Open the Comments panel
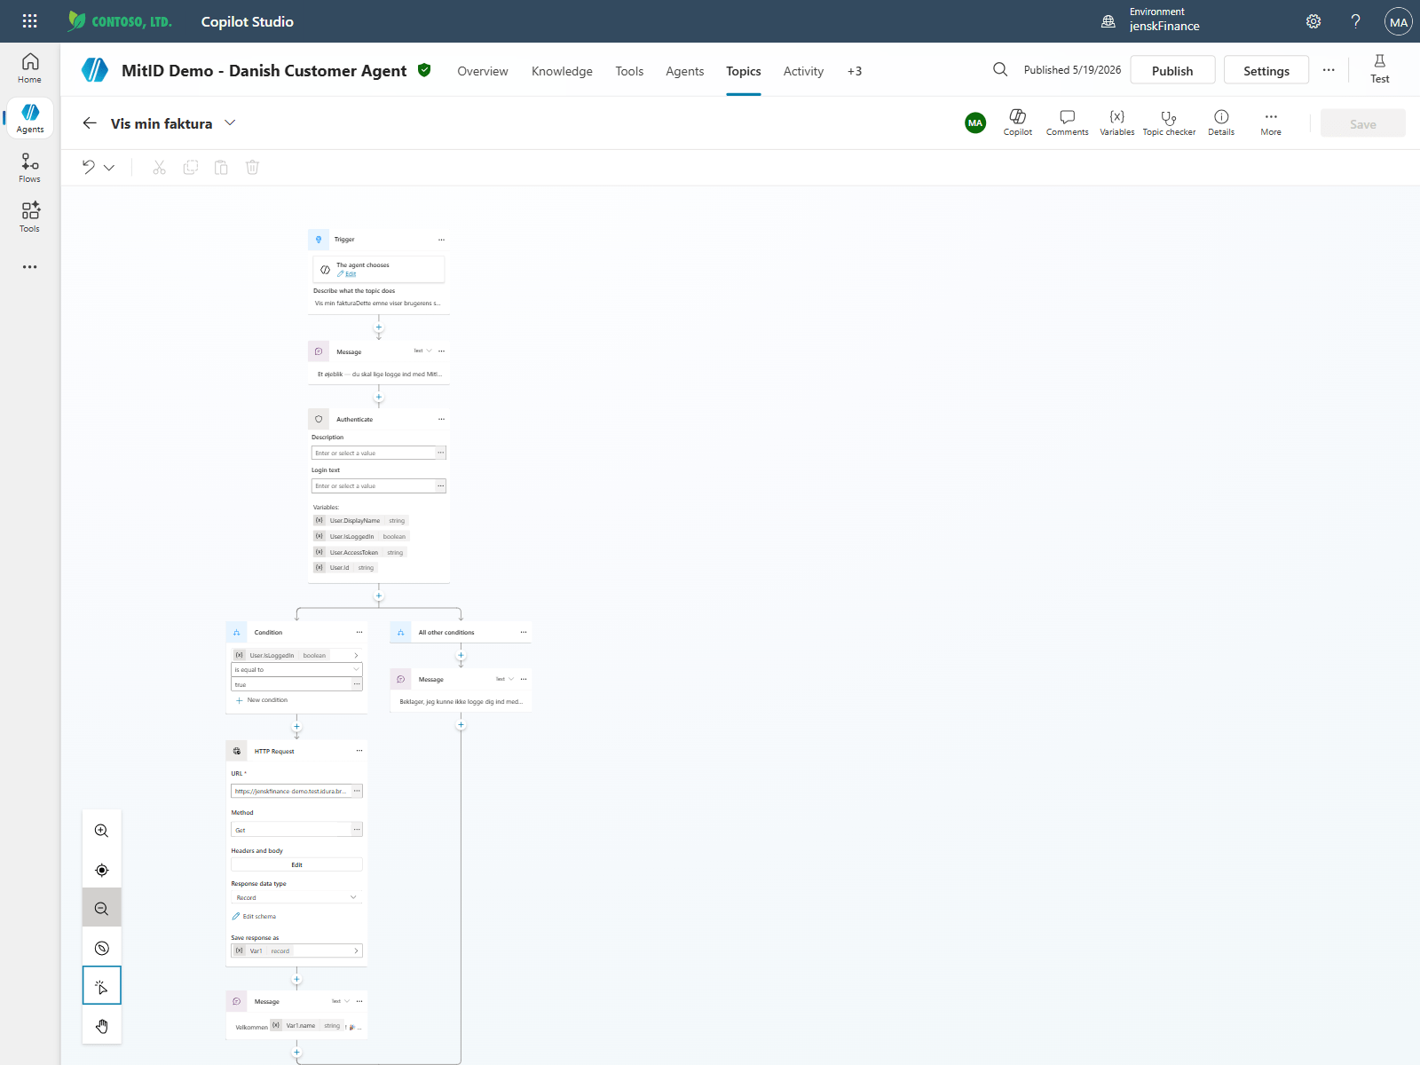Viewport: 1420px width, 1065px height. pyautogui.click(x=1067, y=122)
